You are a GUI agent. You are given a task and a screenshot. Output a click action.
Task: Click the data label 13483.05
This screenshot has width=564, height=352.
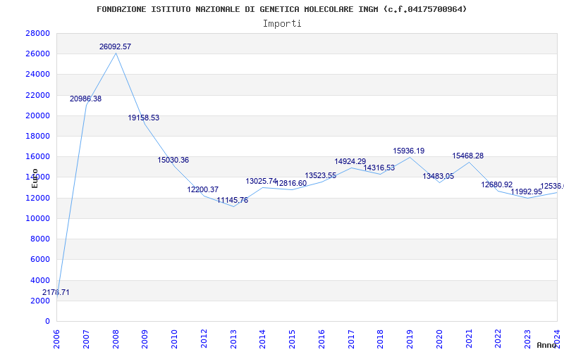tap(438, 177)
